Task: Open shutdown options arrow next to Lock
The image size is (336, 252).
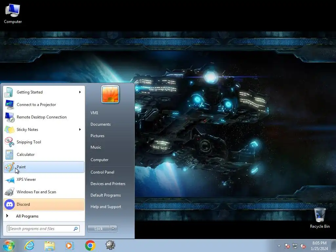Action: [x=113, y=229]
